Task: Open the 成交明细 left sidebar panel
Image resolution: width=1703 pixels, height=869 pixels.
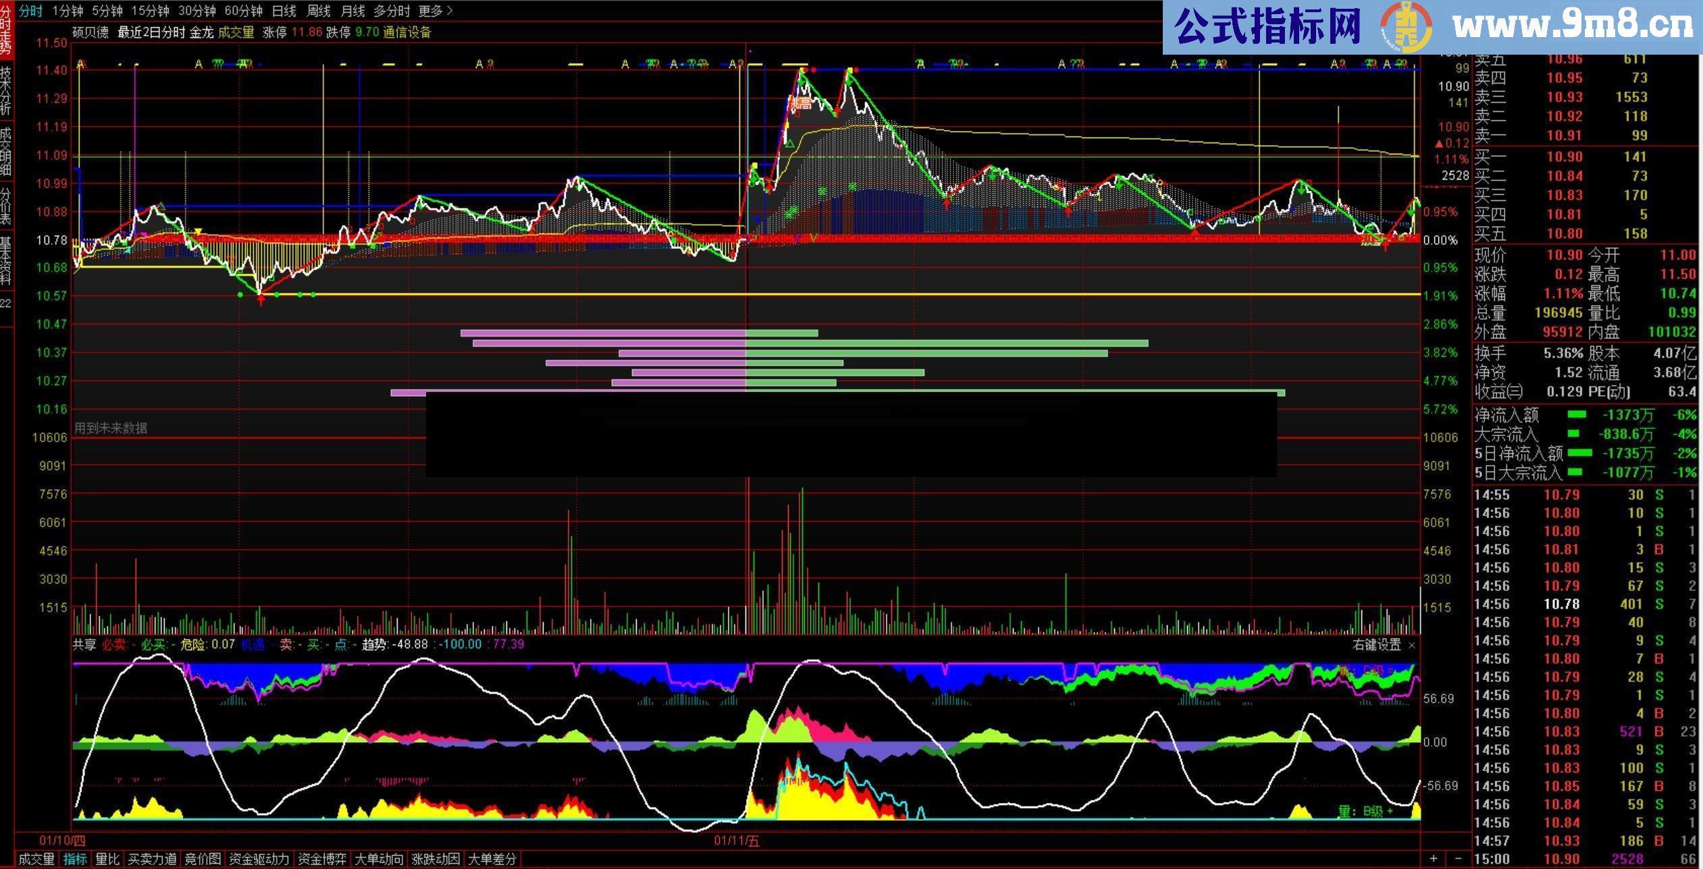Action: (x=6, y=150)
